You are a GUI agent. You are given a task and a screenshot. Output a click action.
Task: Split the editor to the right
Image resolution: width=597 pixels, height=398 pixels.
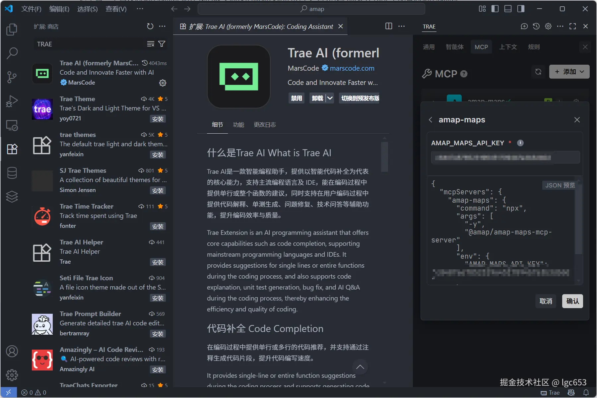pyautogui.click(x=389, y=26)
